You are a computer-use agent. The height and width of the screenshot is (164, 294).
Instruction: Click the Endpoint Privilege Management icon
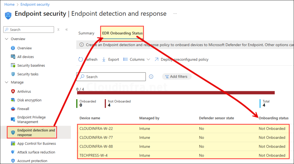[13, 120]
